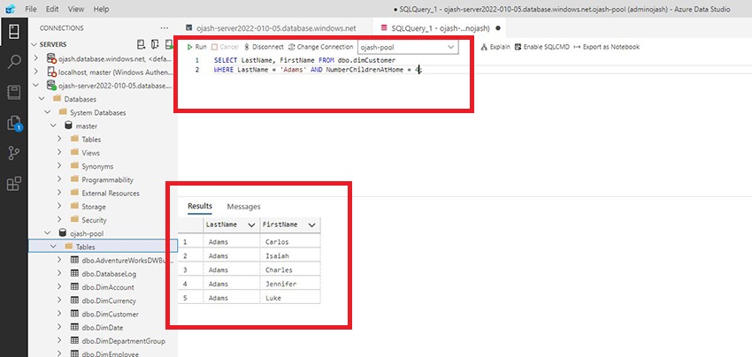Image resolution: width=752 pixels, height=357 pixels.
Task: Open the Notebooks view icon
Action: [x=14, y=93]
